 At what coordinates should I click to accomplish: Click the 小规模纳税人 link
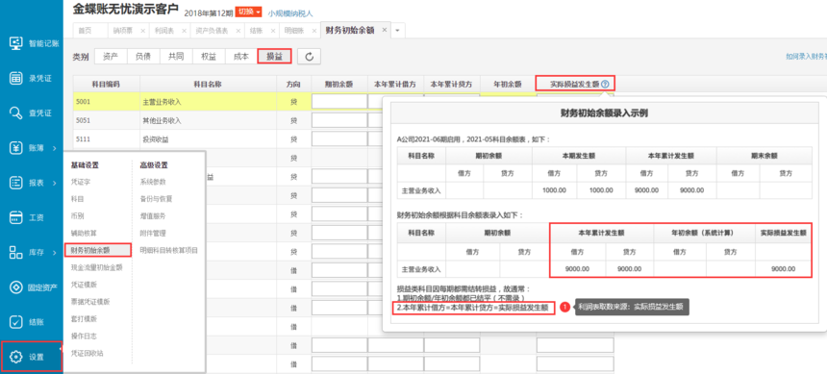[x=290, y=13]
